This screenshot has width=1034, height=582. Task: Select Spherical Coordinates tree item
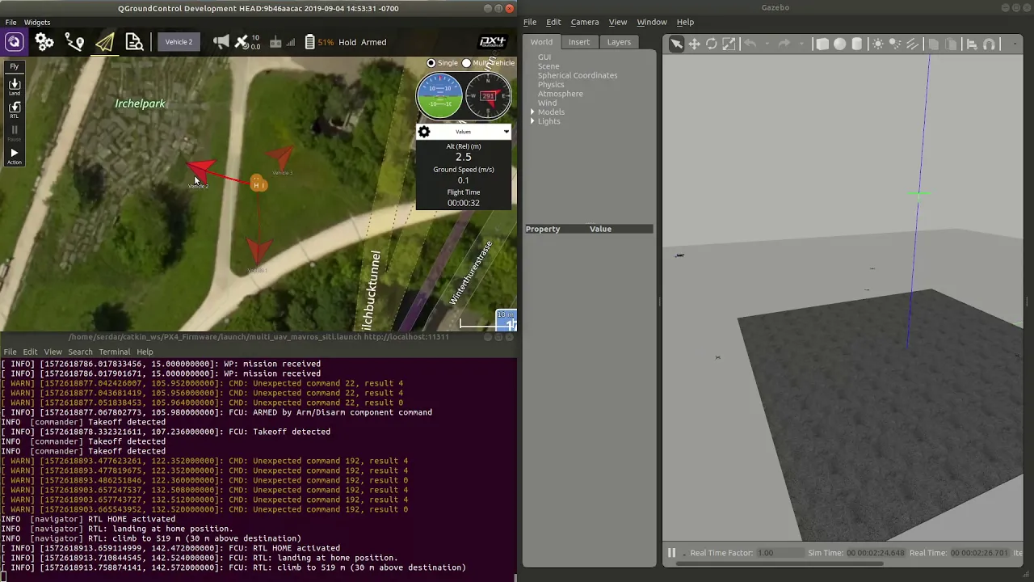pyautogui.click(x=578, y=75)
